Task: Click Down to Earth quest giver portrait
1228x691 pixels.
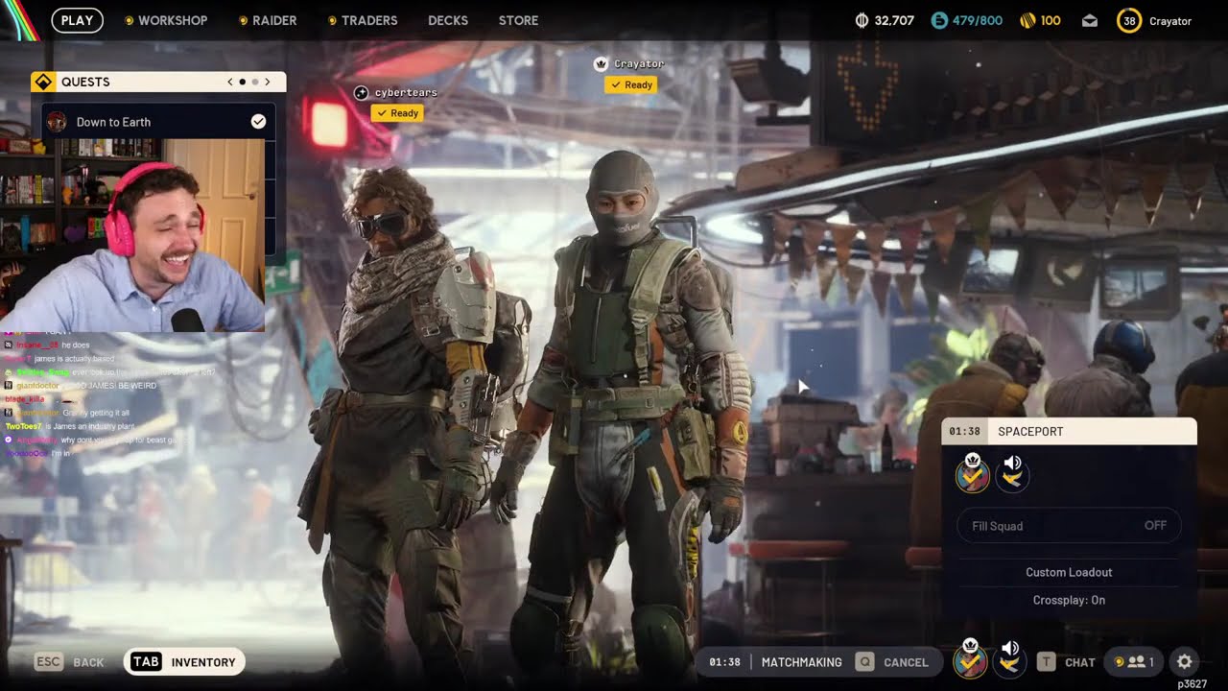Action: [x=57, y=122]
